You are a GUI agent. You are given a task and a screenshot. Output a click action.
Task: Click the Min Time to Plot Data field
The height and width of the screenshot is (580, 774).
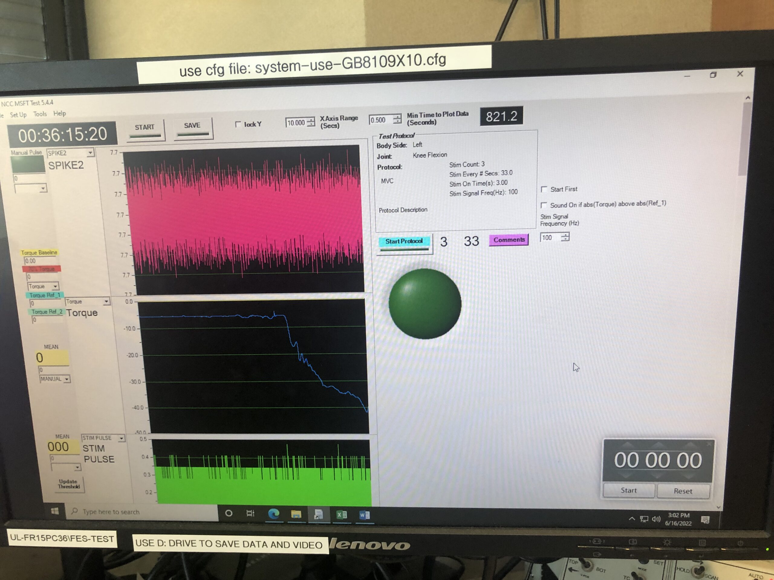click(x=380, y=120)
